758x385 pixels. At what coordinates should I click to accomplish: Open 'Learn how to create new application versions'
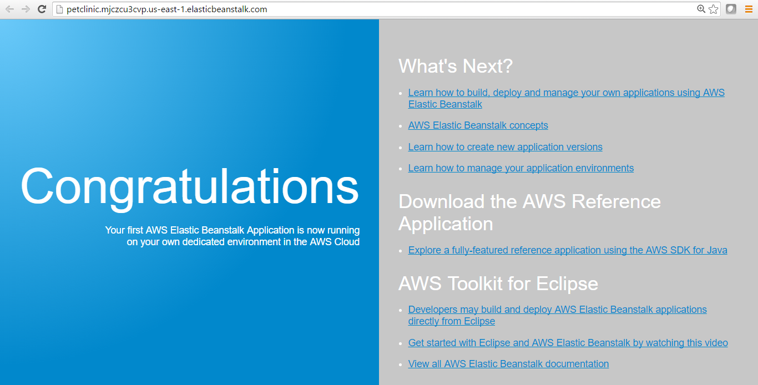pos(505,147)
